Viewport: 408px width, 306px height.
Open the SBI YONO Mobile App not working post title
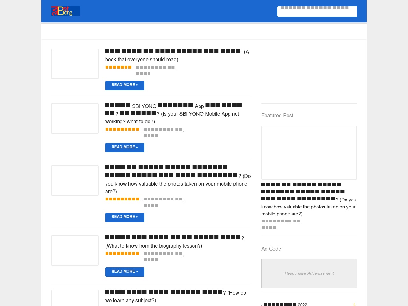pos(174,113)
